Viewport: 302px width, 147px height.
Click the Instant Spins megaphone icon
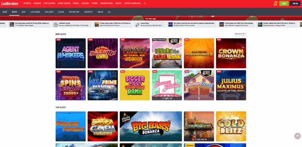(137, 24)
